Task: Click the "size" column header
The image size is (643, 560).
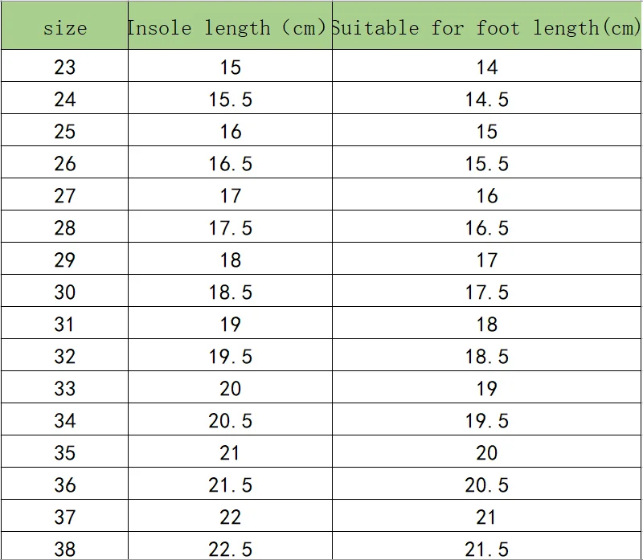Action: coord(65,28)
